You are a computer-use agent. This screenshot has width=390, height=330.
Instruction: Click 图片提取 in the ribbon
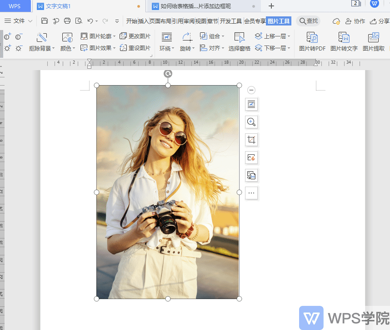[374, 42]
